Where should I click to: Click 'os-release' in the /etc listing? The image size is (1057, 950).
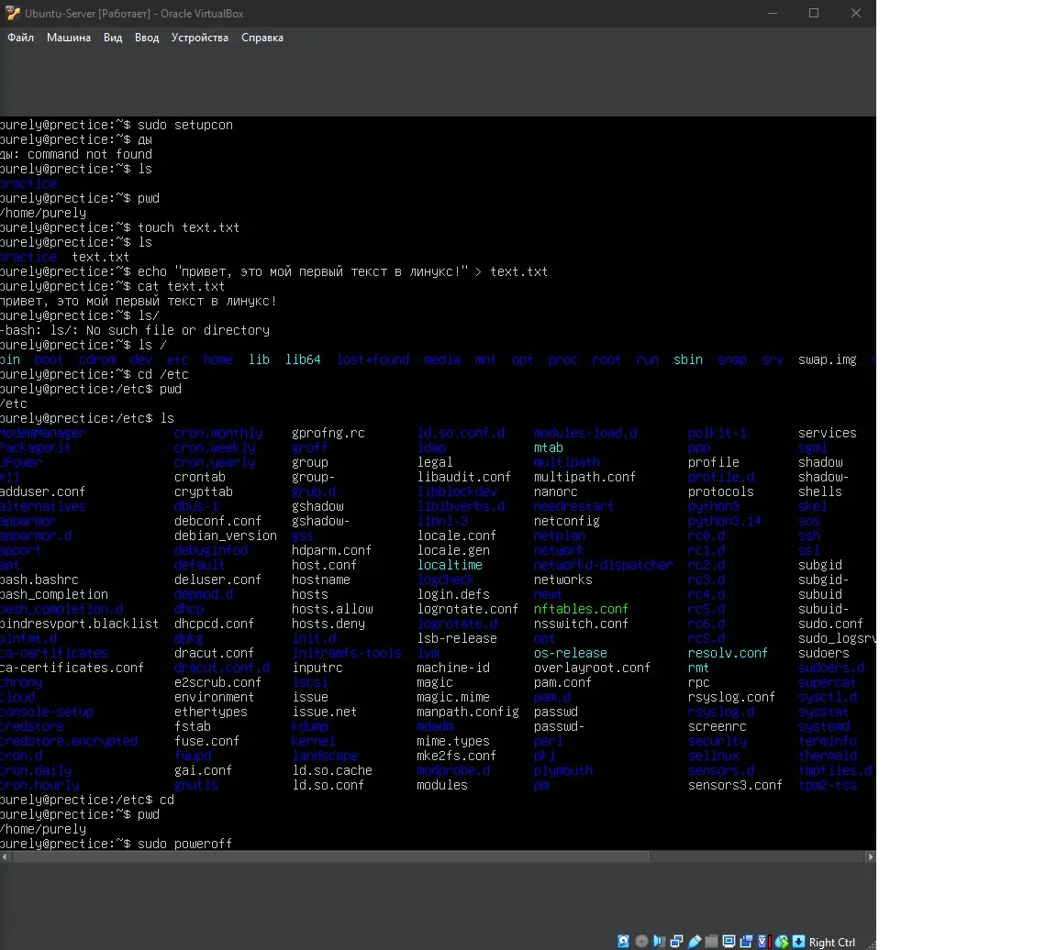[x=571, y=653]
